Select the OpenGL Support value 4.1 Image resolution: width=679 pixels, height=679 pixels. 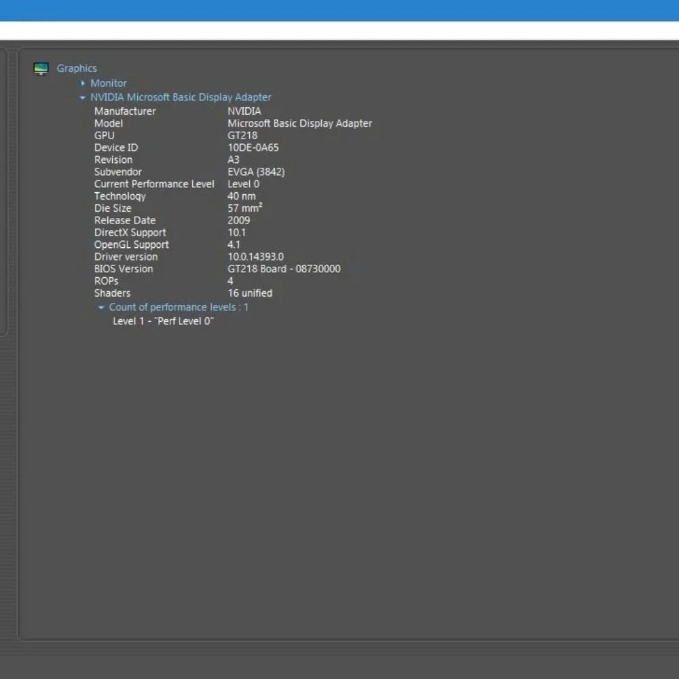[x=234, y=244]
